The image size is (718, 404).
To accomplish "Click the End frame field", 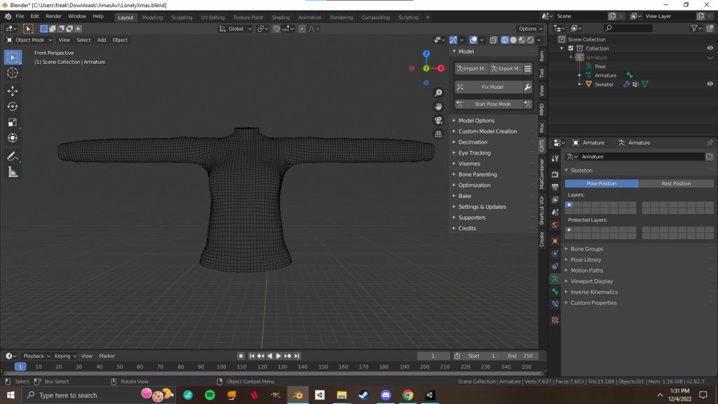I will (x=520, y=356).
